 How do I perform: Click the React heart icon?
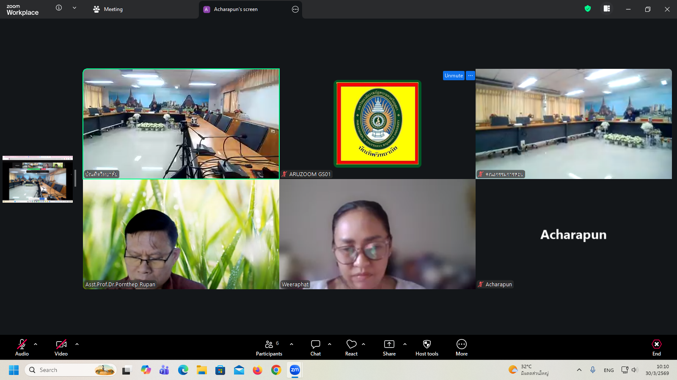coord(351,347)
